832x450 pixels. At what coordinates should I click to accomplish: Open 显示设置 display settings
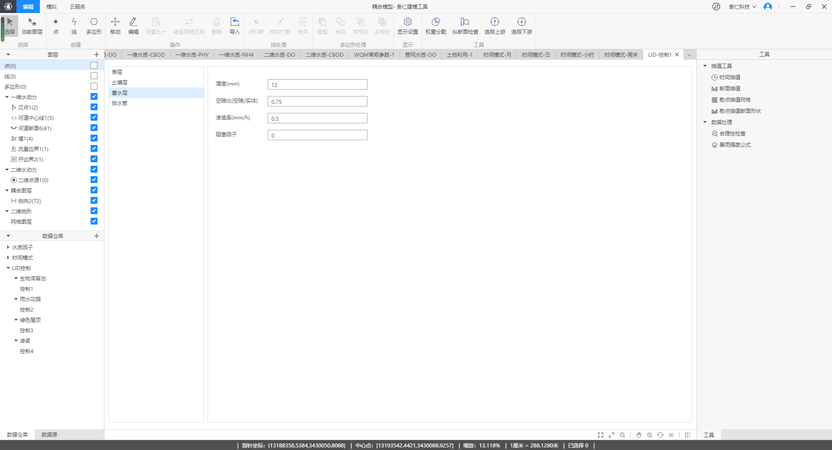click(408, 26)
